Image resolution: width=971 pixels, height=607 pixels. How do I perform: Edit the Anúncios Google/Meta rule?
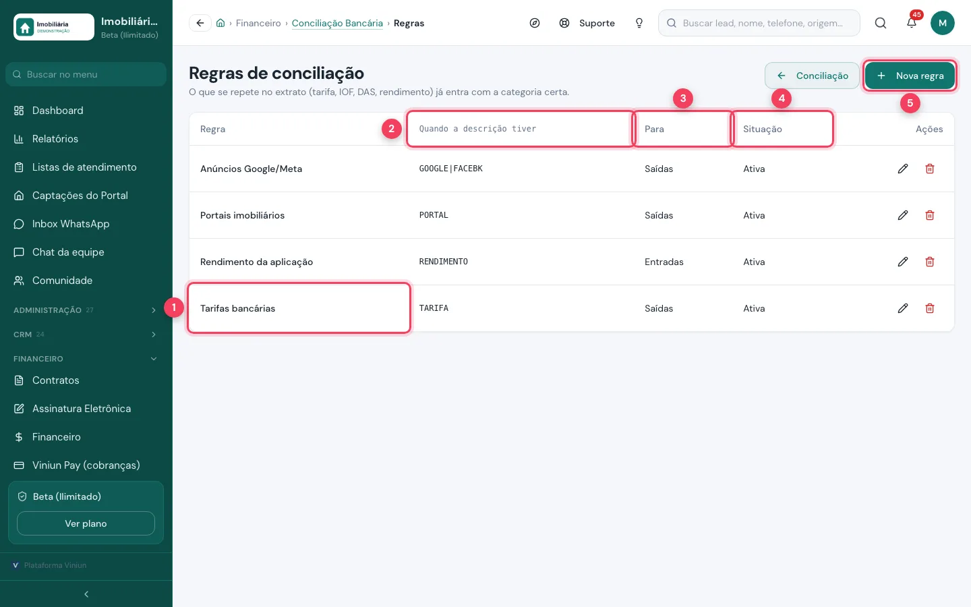pyautogui.click(x=903, y=169)
